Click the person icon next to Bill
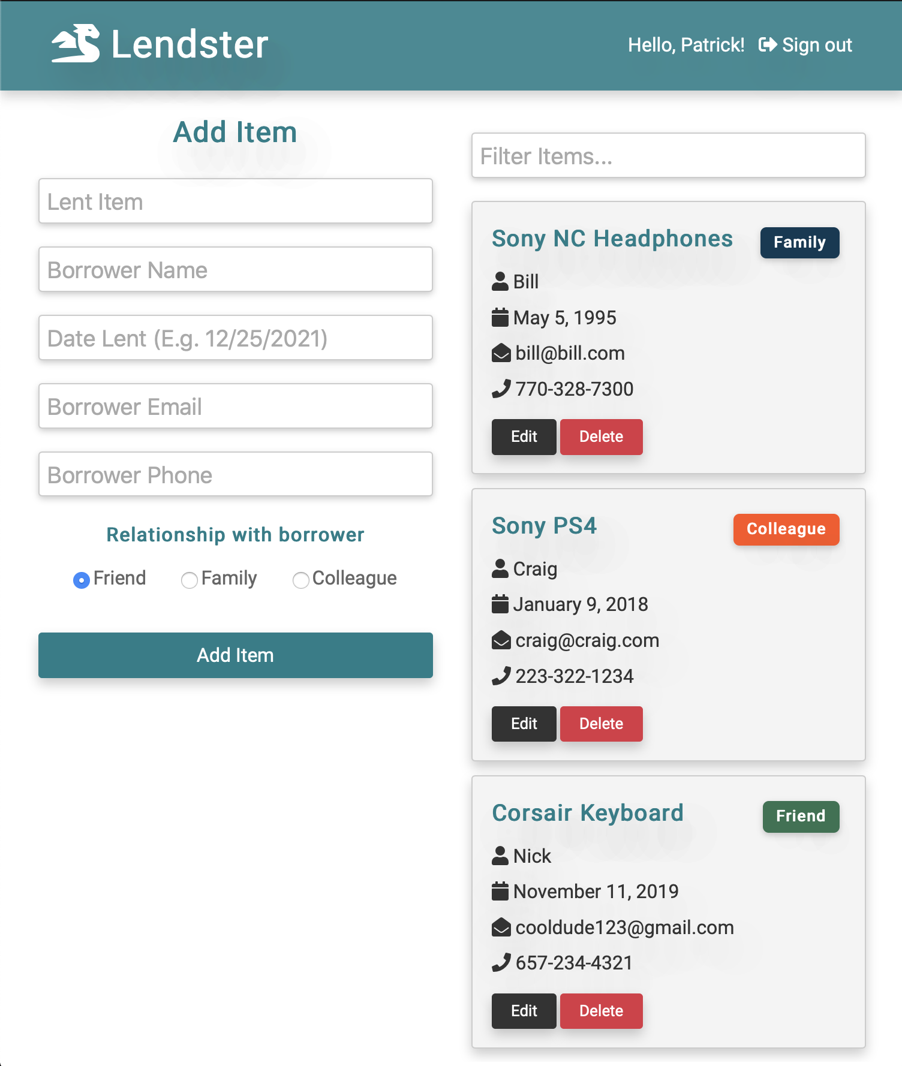This screenshot has width=902, height=1066. click(x=500, y=281)
